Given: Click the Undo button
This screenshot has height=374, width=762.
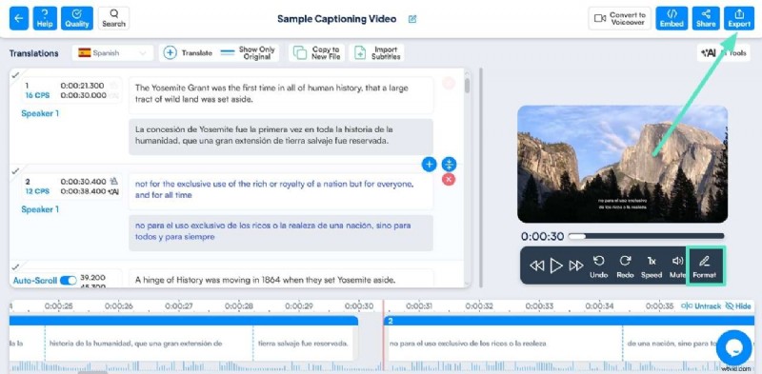Looking at the screenshot, I should 599,266.
